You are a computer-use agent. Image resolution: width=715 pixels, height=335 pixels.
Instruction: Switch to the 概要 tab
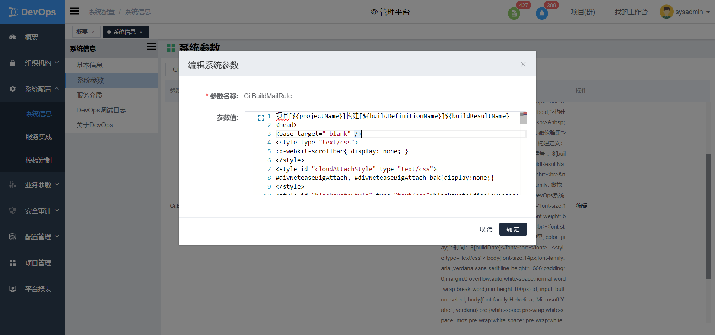pos(82,32)
